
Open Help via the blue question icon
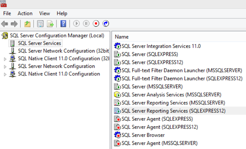[x=64, y=24]
